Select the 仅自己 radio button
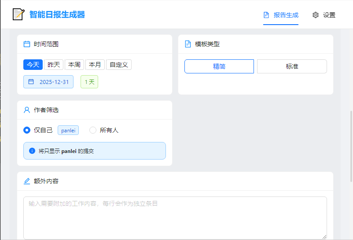 (27, 130)
